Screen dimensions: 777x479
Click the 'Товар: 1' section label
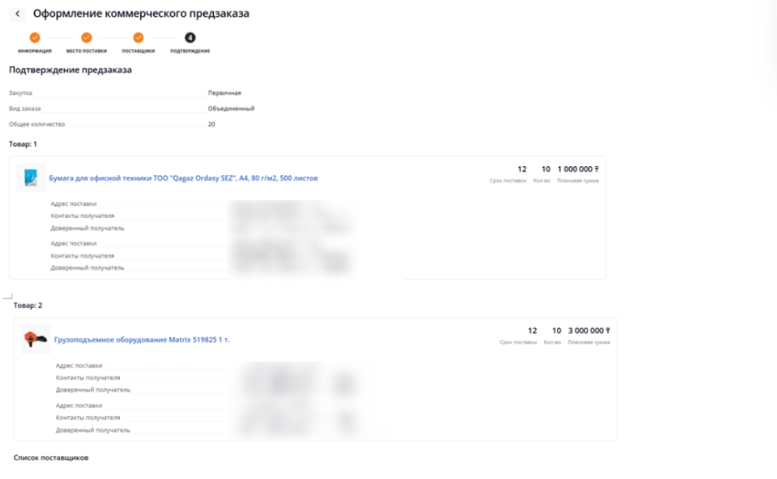coord(23,144)
